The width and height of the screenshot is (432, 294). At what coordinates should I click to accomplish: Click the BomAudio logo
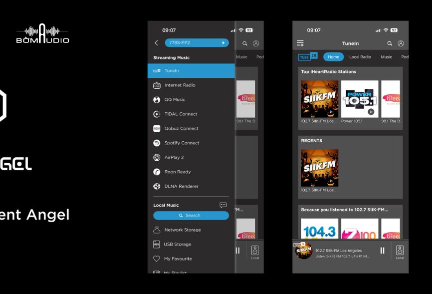pyautogui.click(x=43, y=33)
